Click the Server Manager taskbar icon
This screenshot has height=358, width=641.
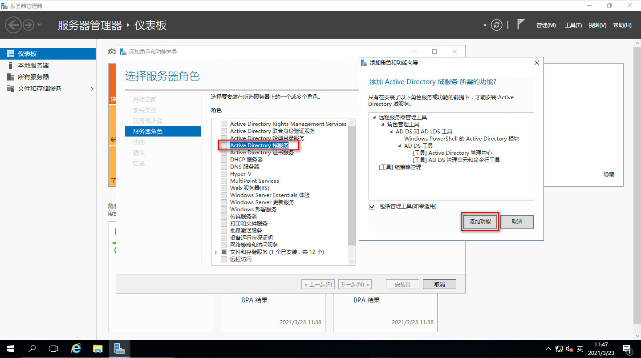pos(120,349)
